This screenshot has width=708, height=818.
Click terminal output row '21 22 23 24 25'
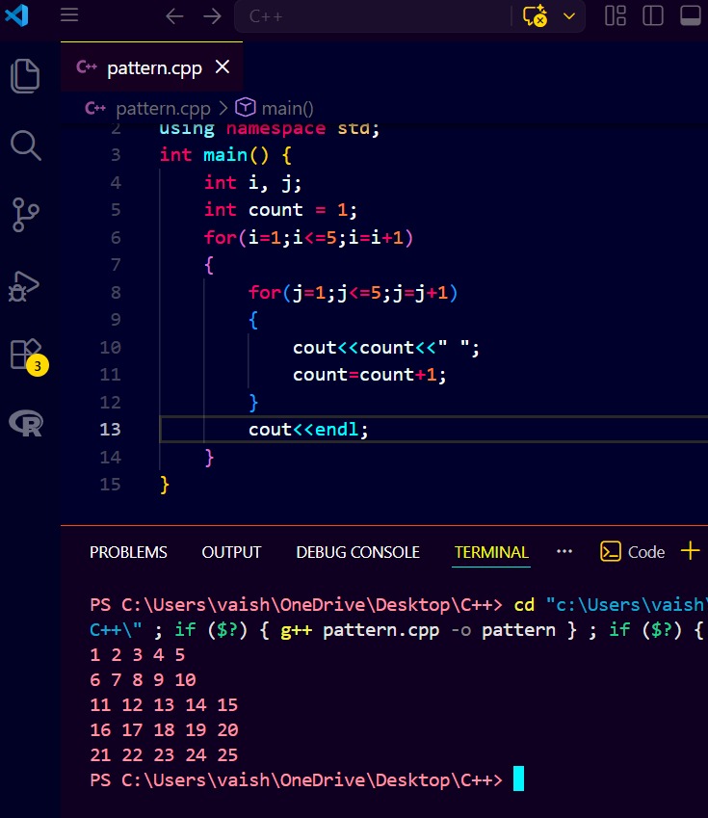click(x=164, y=754)
